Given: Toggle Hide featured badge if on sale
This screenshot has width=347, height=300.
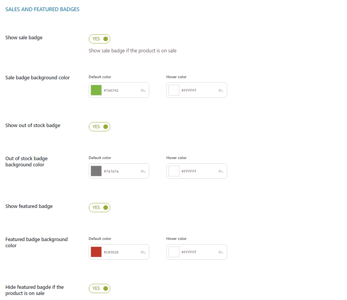Looking at the screenshot, I should 99,288.
